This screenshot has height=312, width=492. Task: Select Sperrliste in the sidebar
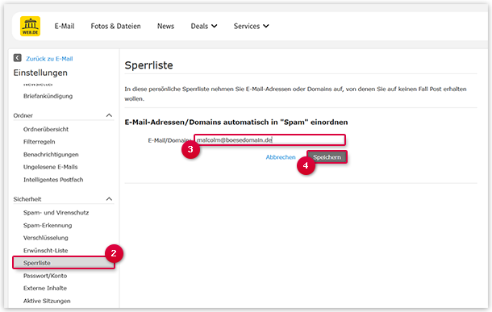pyautogui.click(x=64, y=263)
